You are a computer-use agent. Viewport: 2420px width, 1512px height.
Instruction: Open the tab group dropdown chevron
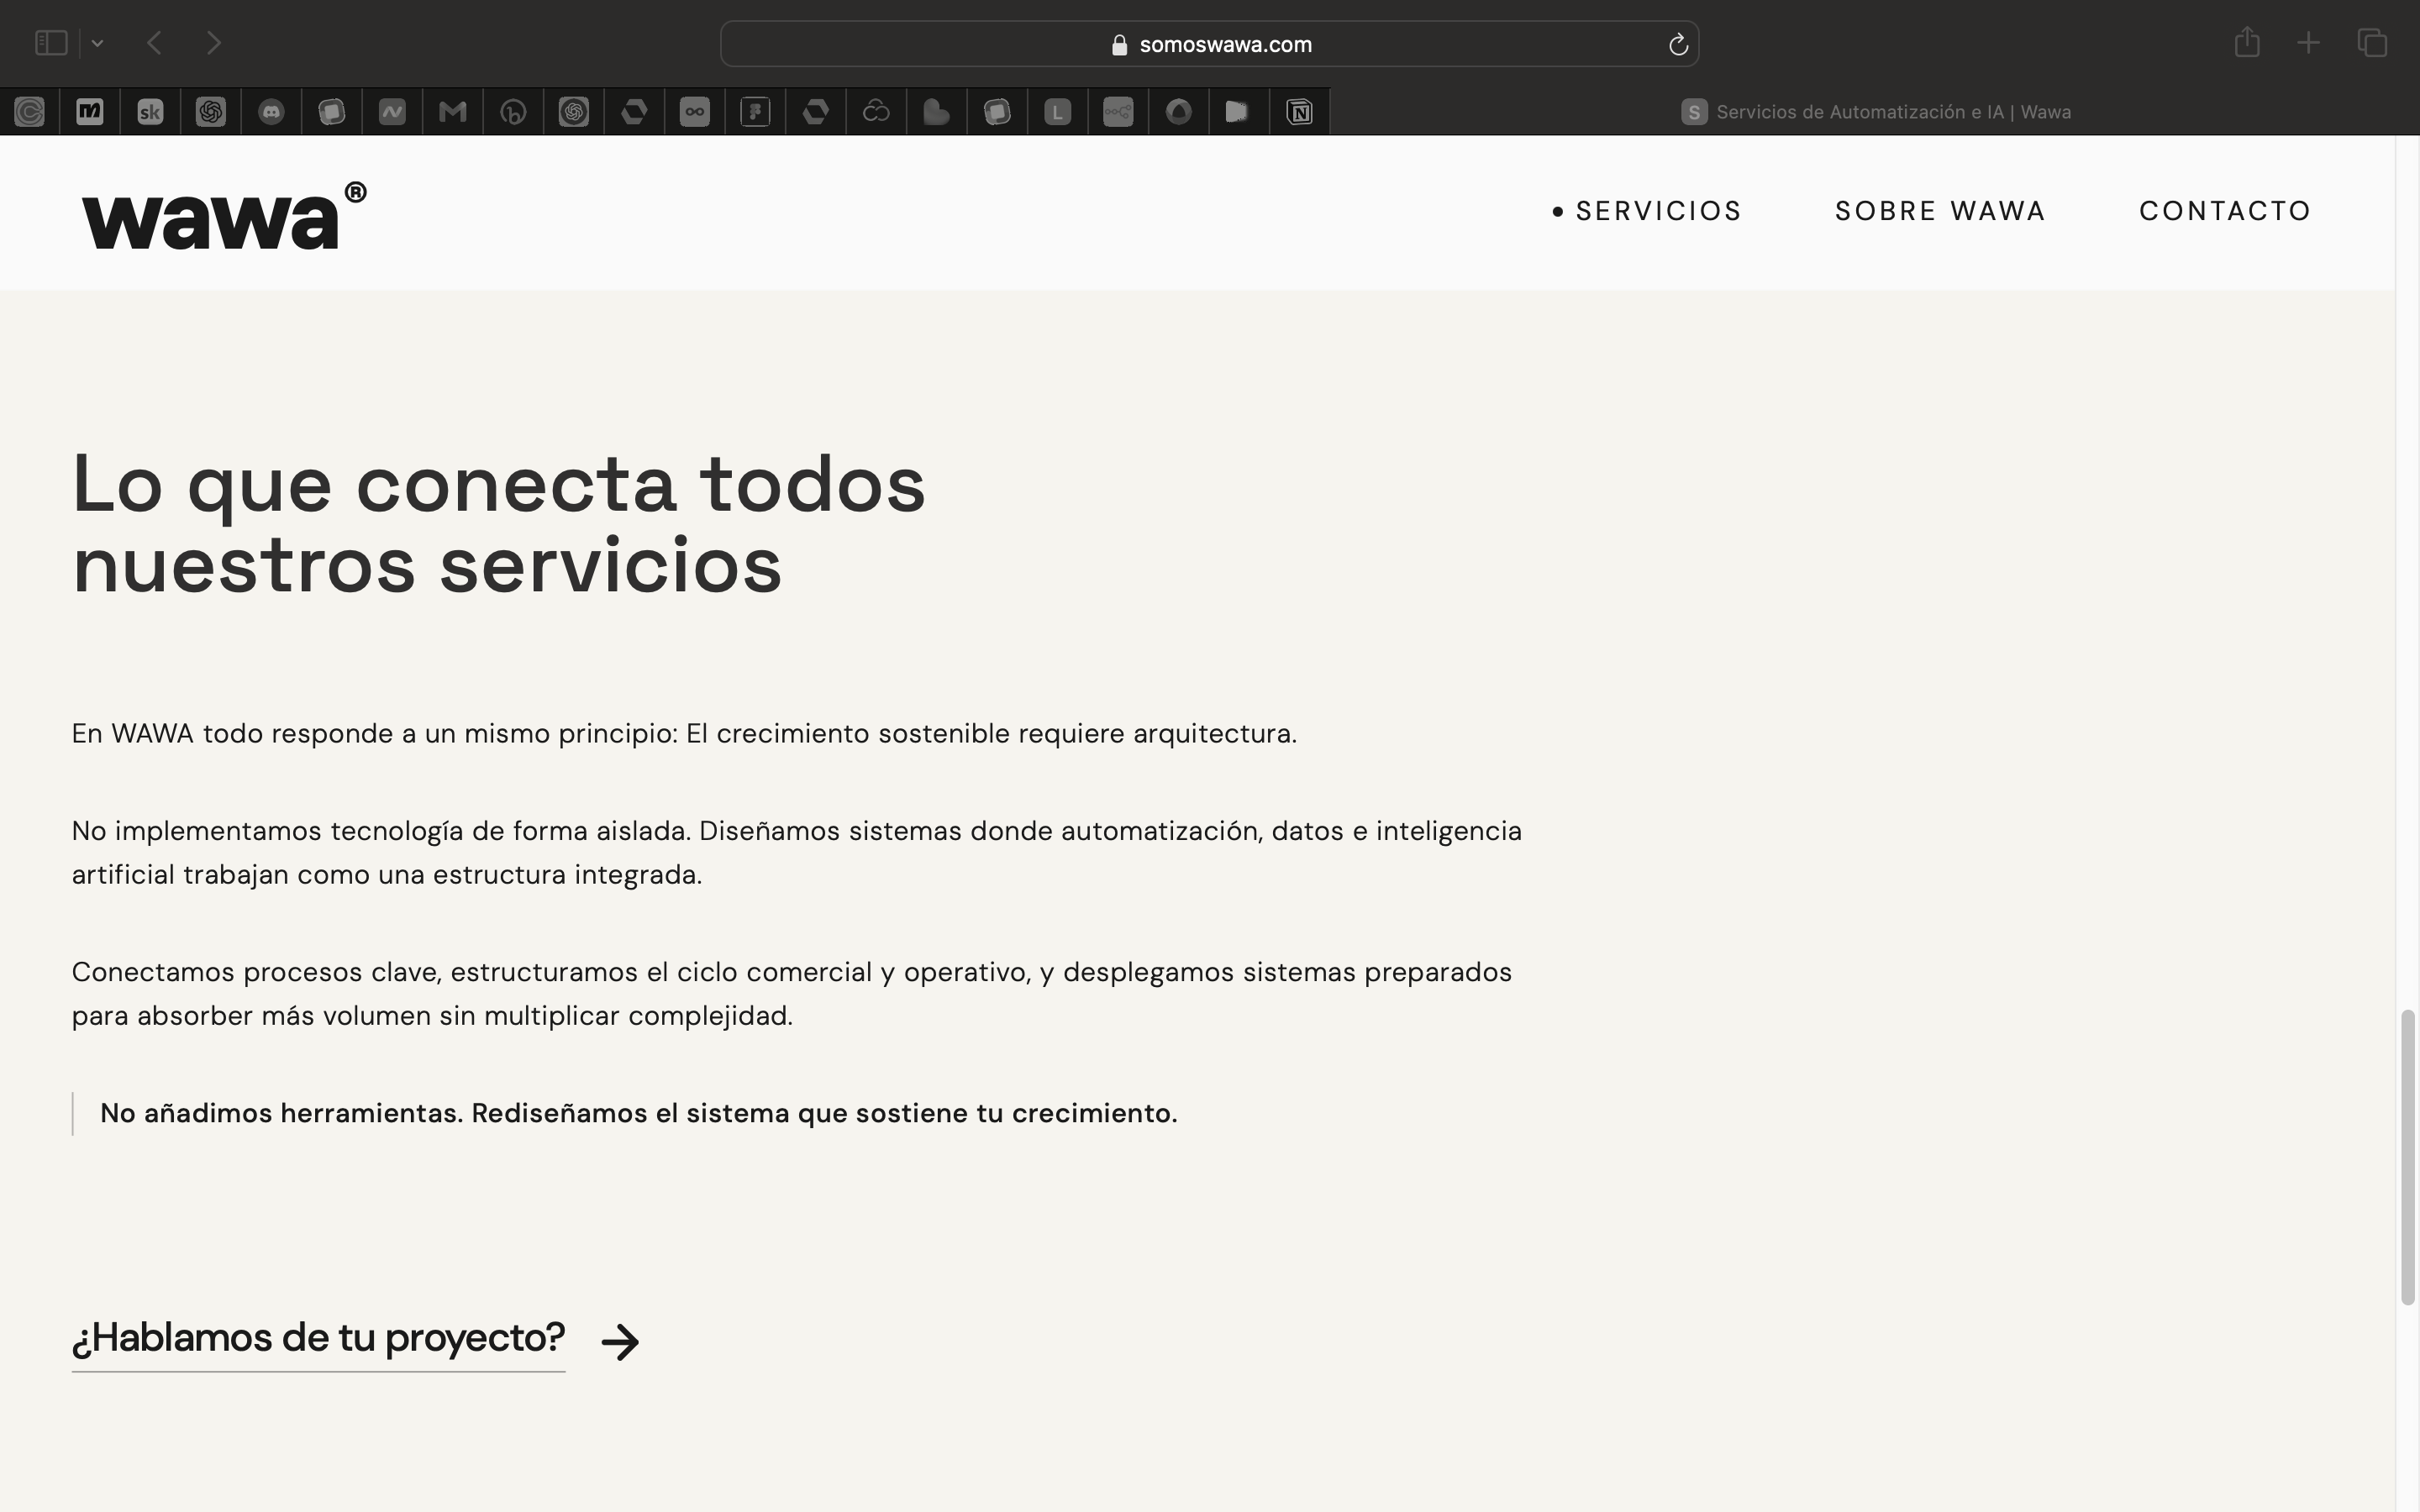(x=97, y=43)
